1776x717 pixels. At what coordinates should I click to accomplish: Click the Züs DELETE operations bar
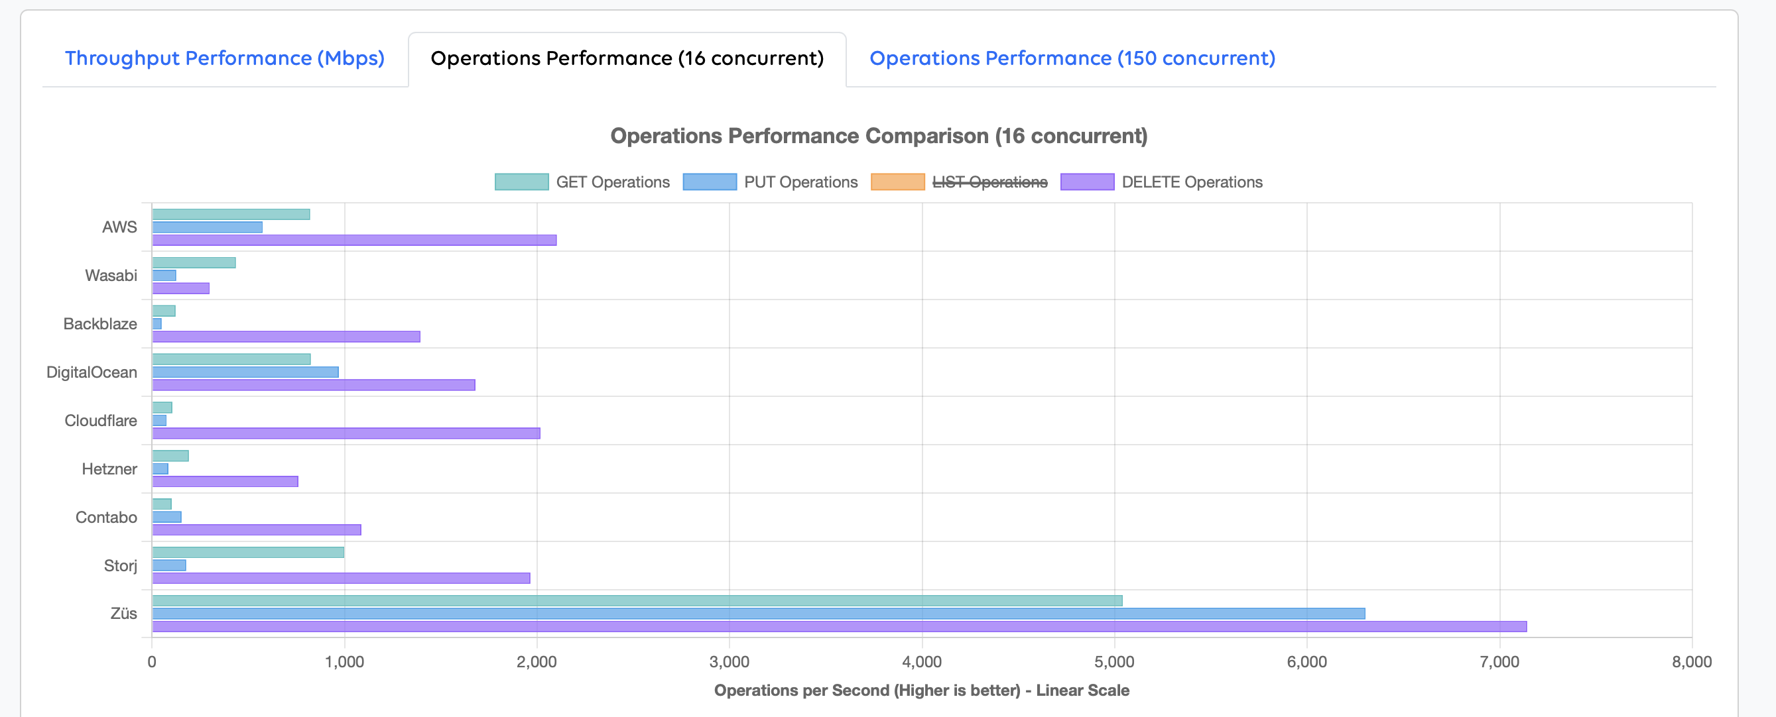point(838,626)
